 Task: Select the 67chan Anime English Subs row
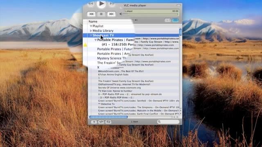pyautogui.click(x=113, y=74)
